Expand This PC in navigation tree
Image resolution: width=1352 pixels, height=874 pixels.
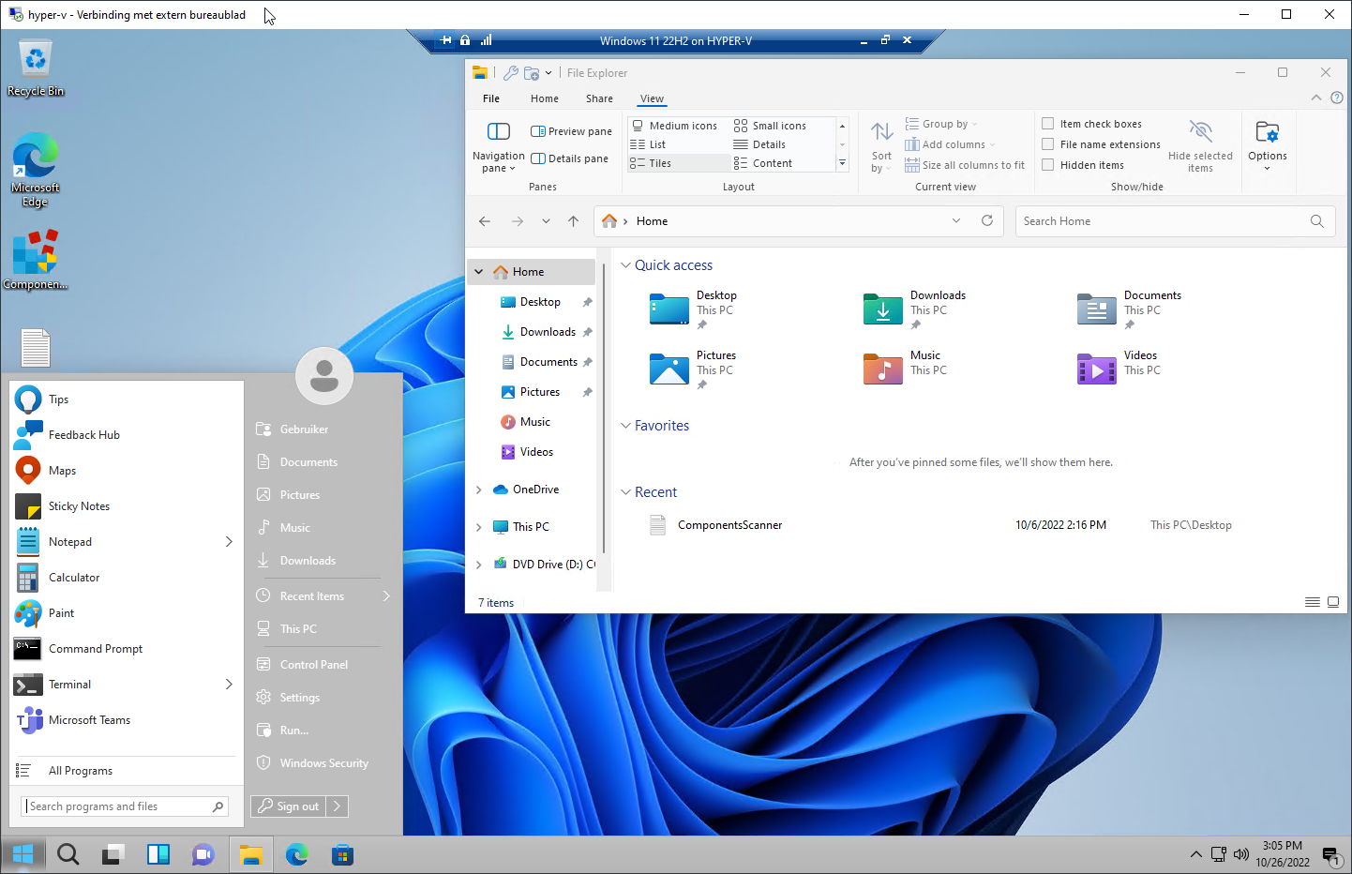coord(479,527)
